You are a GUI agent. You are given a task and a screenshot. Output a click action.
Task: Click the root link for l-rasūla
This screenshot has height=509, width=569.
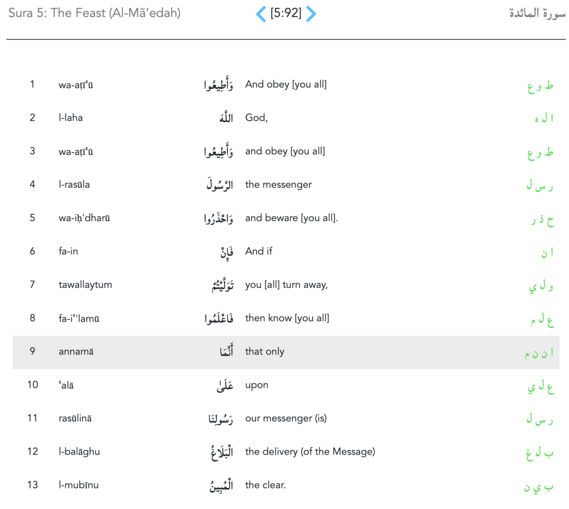coord(540,186)
